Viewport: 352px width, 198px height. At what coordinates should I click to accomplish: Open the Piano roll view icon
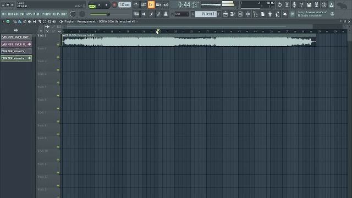(233, 14)
